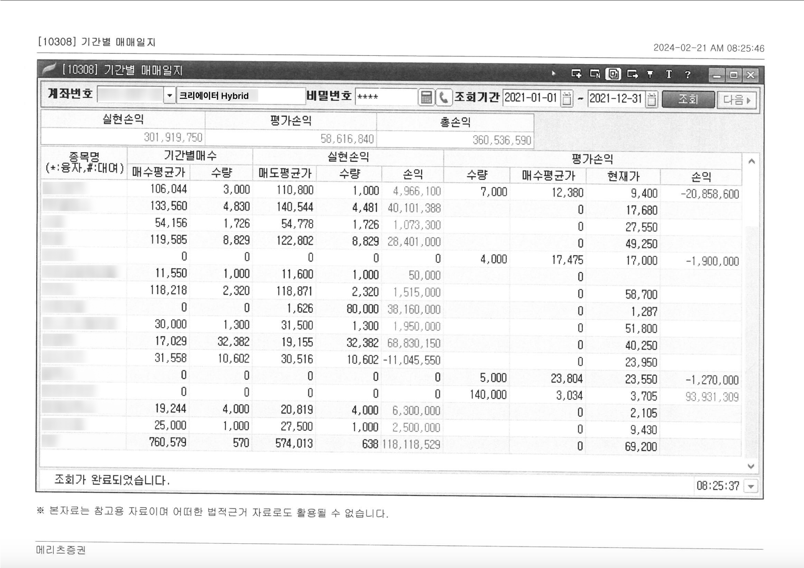Select the cell showing -11,045,550
This screenshot has width=804, height=568.
point(412,360)
